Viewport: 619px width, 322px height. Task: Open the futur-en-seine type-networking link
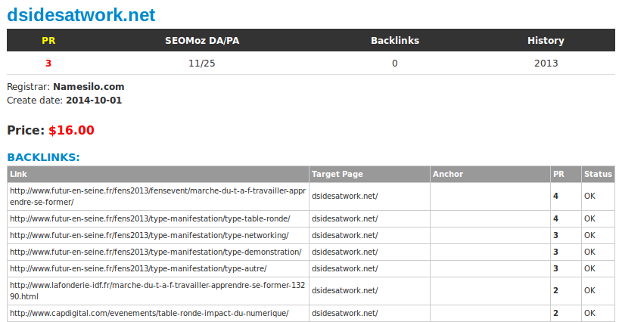tap(149, 235)
